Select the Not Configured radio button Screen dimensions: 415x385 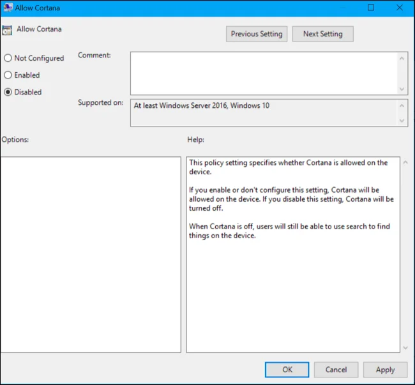(8, 58)
